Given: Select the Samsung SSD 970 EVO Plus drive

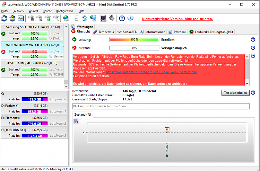Looking at the screenshot, I should pos(32,33).
